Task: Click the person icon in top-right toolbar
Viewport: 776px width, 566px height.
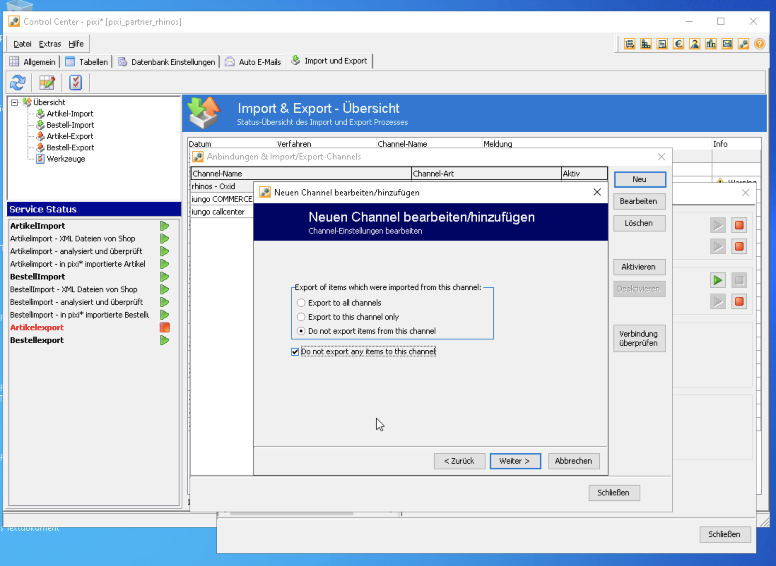Action: point(694,44)
